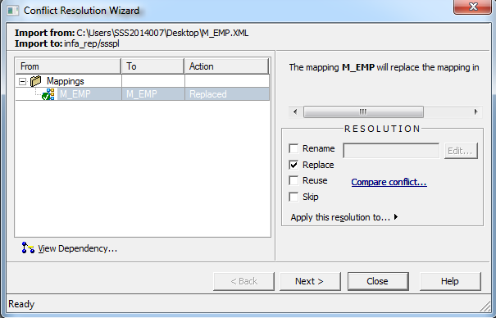The image size is (496, 318).
Task: Open the Apply this resolution to submenu
Action: [x=344, y=217]
